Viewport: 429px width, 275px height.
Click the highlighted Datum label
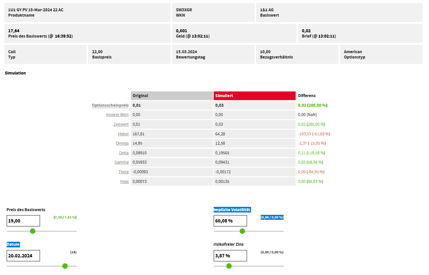click(13, 244)
